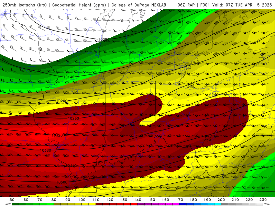Image resolution: width=275 pixels, height=206 pixels.
Task: Click the 80 value on the colorbar
Action: (54, 200)
